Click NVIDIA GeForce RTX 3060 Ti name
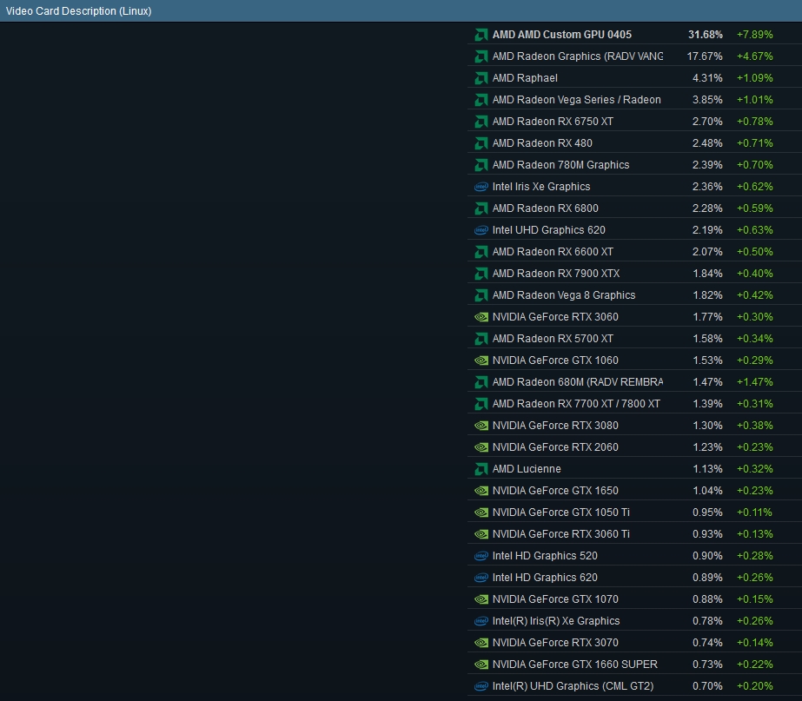This screenshot has width=802, height=701. [x=560, y=534]
